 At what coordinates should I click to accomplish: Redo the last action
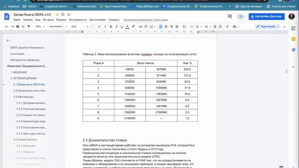13,27
